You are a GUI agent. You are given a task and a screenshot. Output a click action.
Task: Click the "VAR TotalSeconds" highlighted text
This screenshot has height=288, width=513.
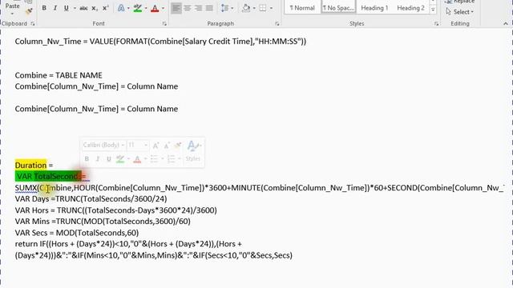point(48,176)
